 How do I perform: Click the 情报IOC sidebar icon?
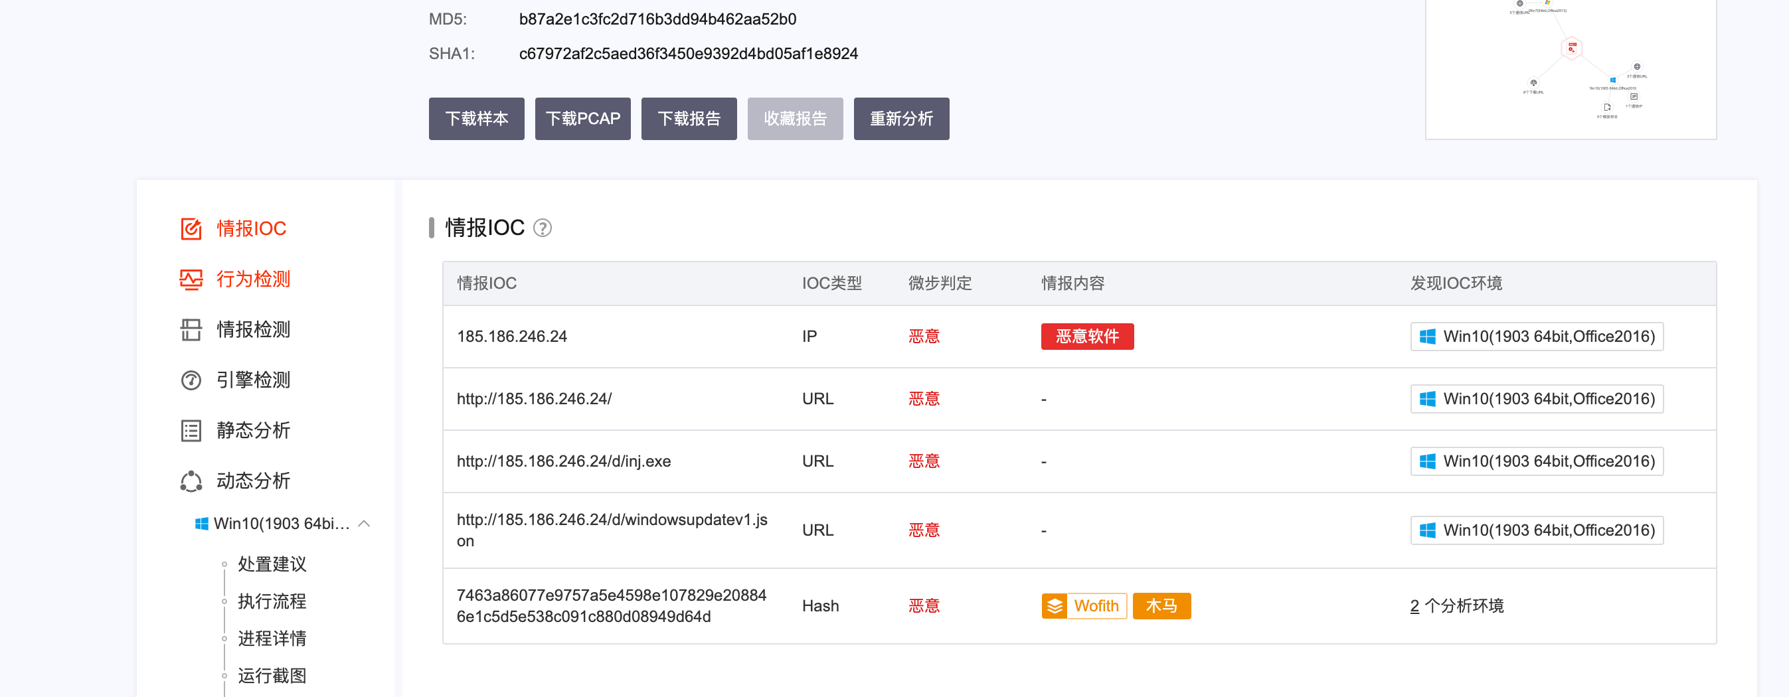pos(191,228)
